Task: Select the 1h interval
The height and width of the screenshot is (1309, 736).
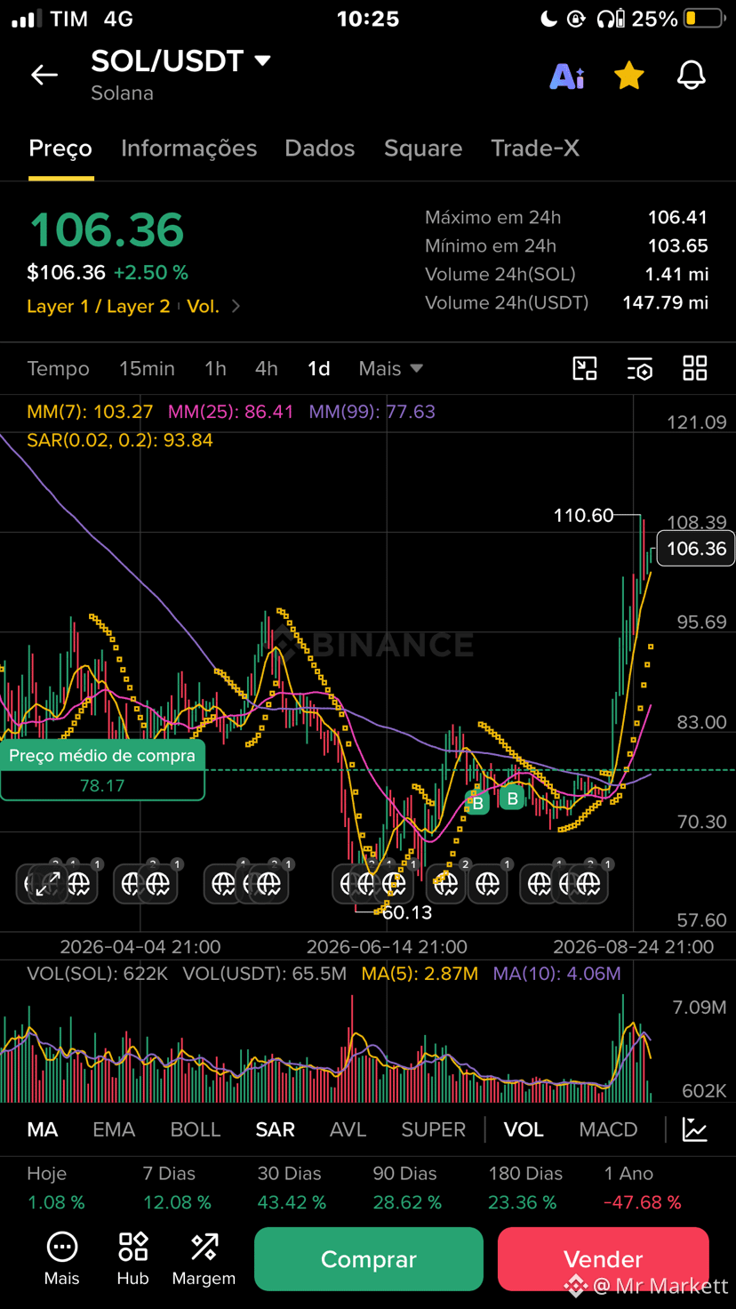Action: (215, 368)
